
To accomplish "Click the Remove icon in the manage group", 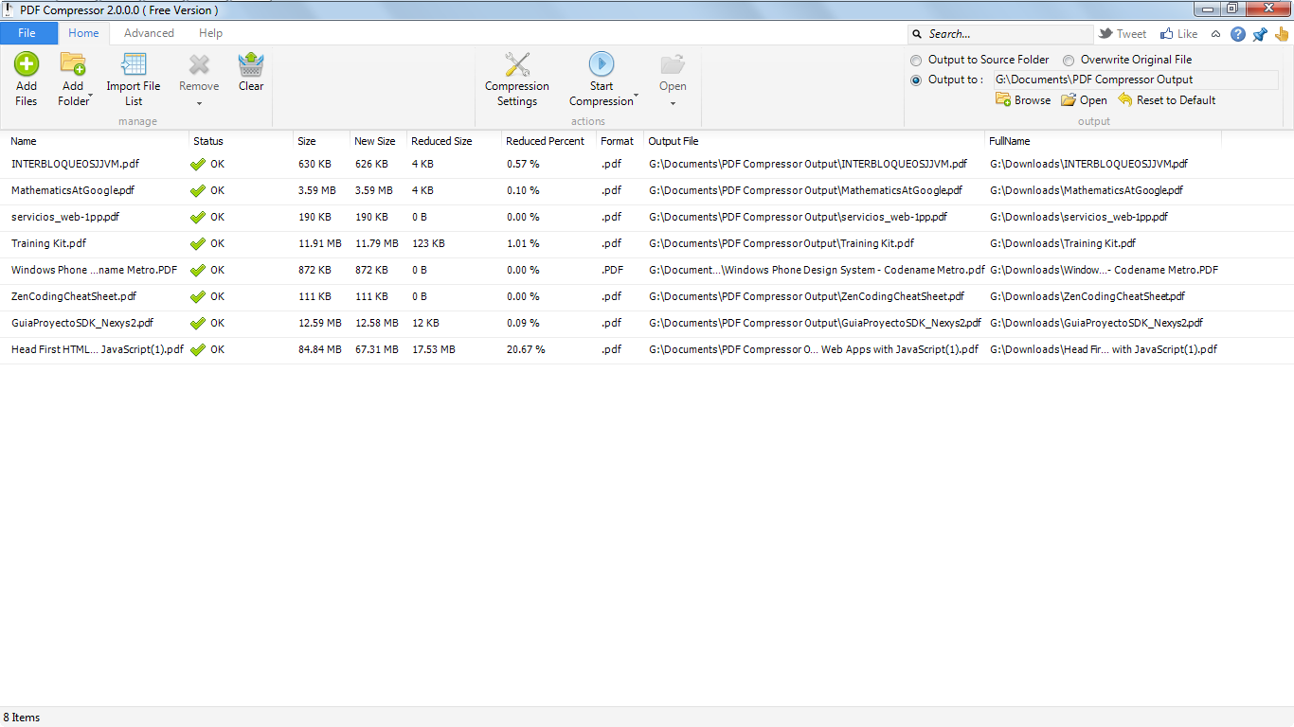I will click(199, 64).
